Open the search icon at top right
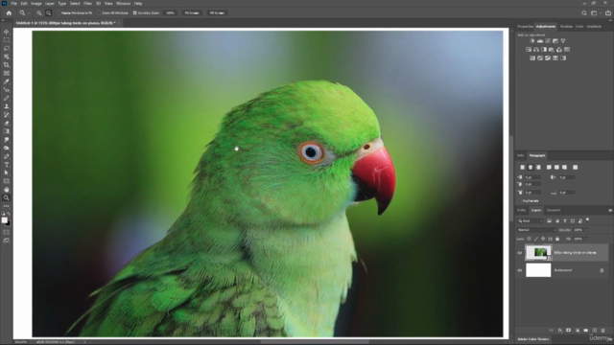Screen dimensions: 614x345 [x=584, y=12]
